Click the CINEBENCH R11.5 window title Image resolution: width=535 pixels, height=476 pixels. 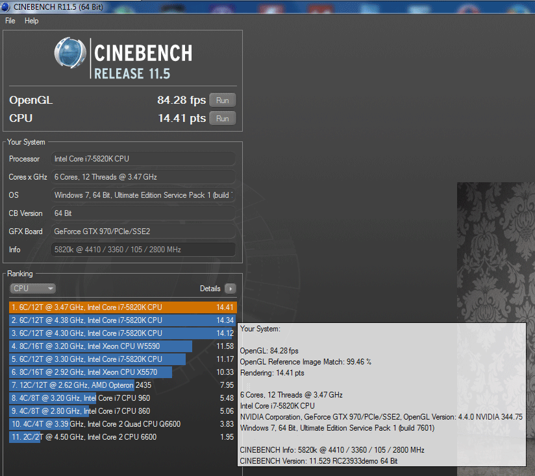coord(58,7)
